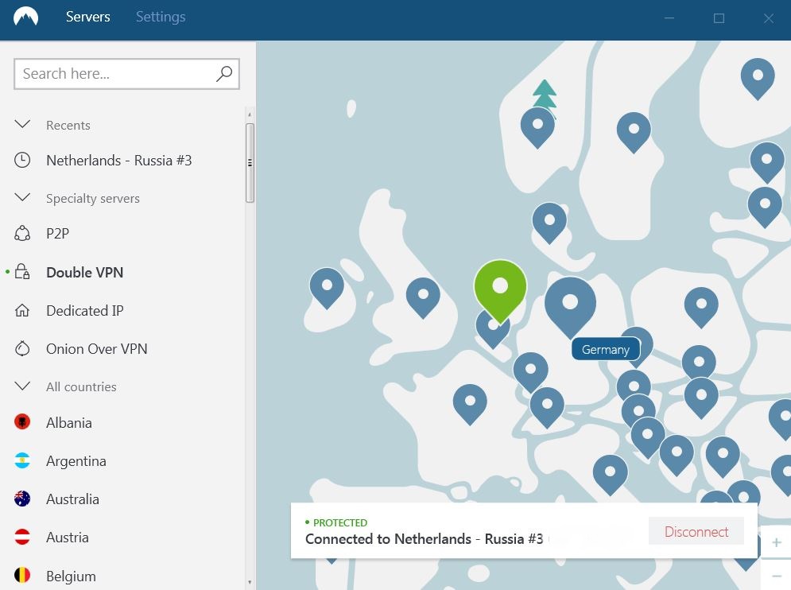The width and height of the screenshot is (791, 590).
Task: Click 'Connected to Netherlands - Russia #3' status text
Action: [425, 539]
